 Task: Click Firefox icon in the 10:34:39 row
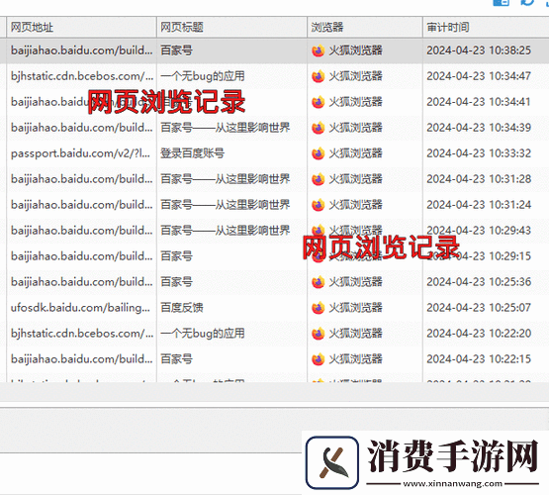318,128
